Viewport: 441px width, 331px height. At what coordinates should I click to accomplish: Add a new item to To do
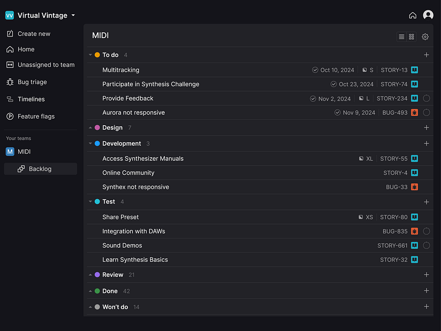426,55
